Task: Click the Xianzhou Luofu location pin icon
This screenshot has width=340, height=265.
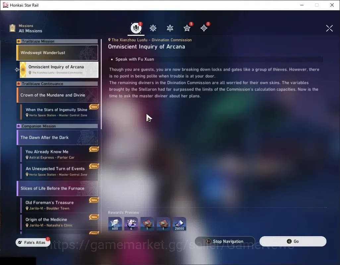Action: point(109,40)
